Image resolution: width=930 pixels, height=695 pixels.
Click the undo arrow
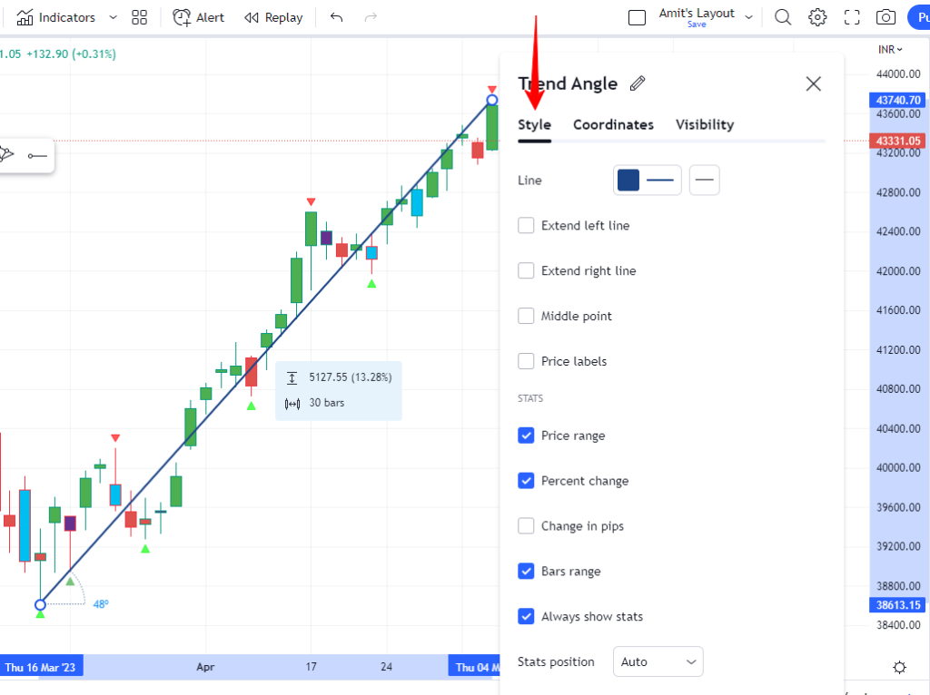coord(336,16)
